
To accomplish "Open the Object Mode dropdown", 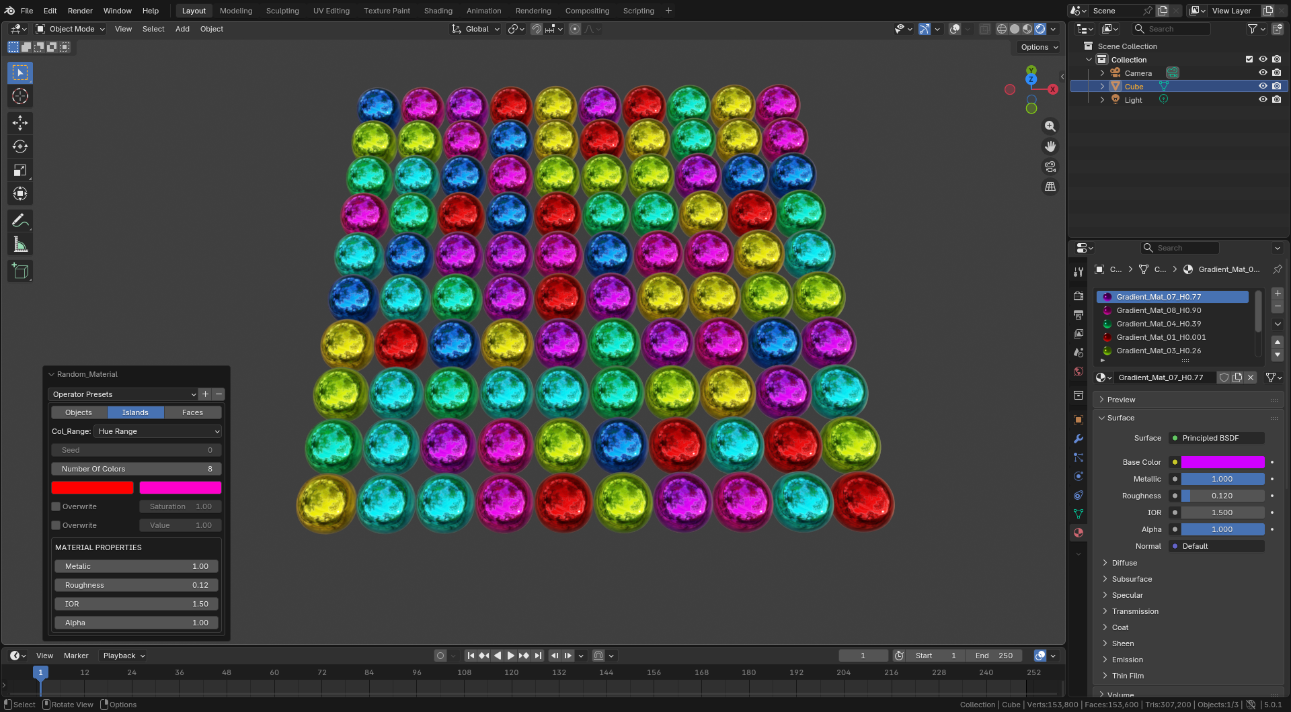I will tap(71, 29).
